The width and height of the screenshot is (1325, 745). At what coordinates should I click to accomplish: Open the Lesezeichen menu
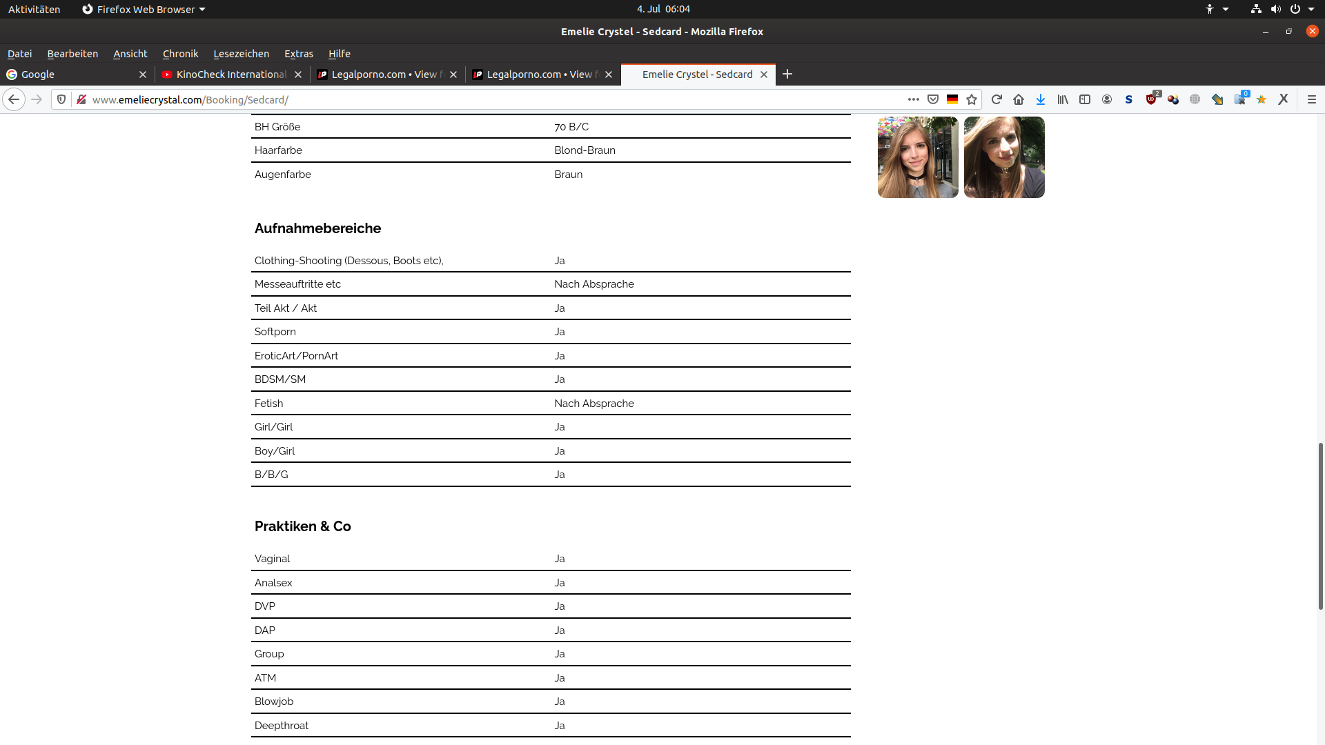tap(241, 54)
